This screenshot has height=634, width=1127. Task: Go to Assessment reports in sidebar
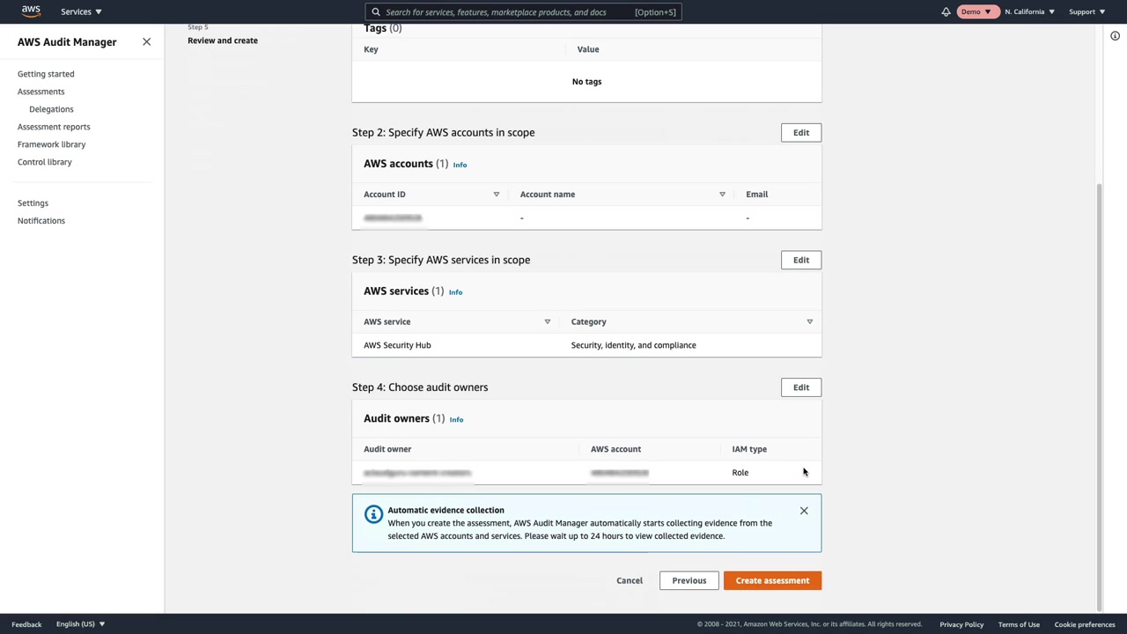54,127
